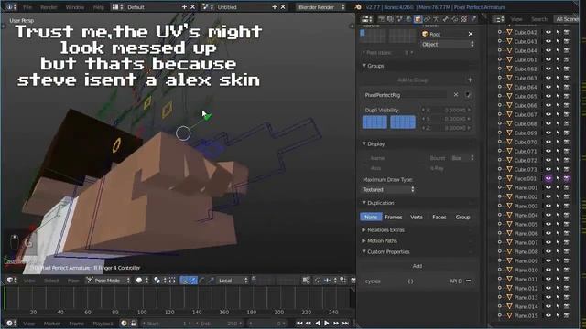Collapse the Display panel
The width and height of the screenshot is (586, 329).
click(x=364, y=143)
